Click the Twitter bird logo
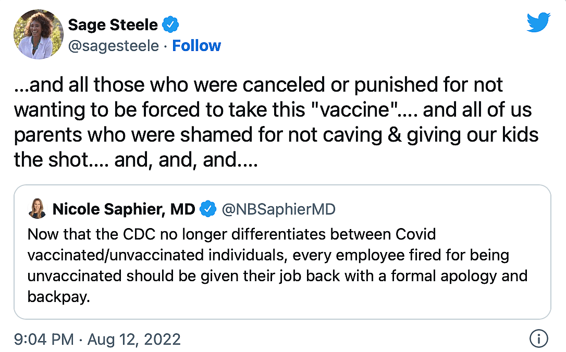 pos(538,22)
